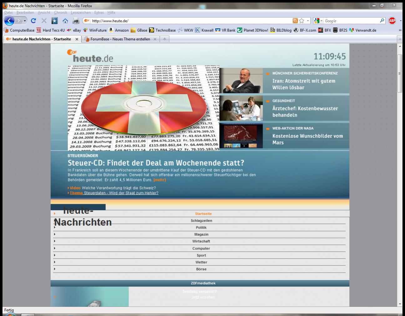Open the BFX bookmark
405x316 pixels.
click(325, 30)
